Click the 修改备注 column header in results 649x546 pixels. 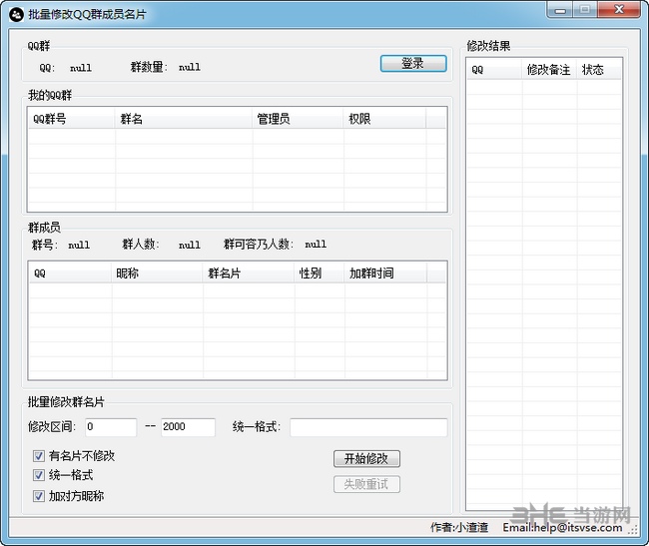(x=549, y=70)
